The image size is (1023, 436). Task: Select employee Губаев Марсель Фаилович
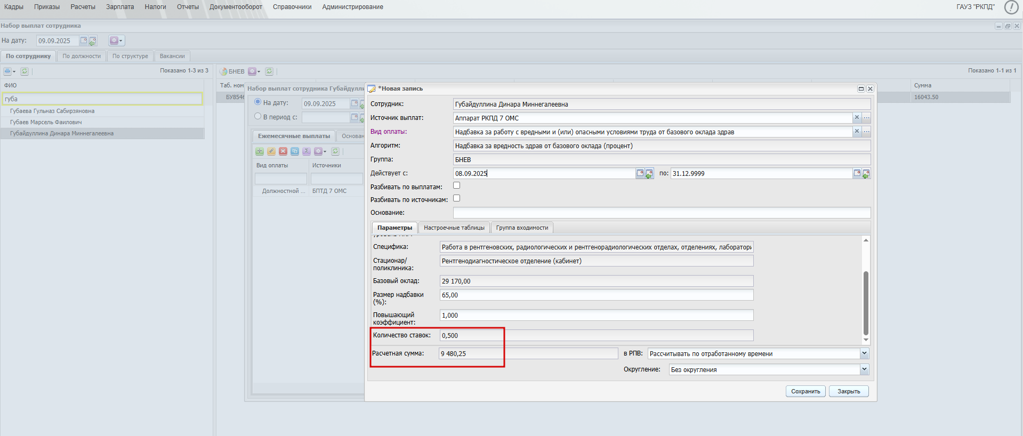[102, 122]
